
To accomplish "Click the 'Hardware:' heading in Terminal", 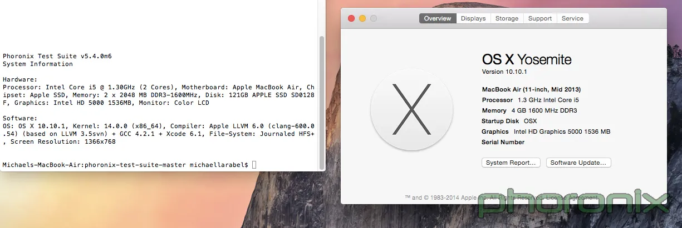I will (20, 79).
